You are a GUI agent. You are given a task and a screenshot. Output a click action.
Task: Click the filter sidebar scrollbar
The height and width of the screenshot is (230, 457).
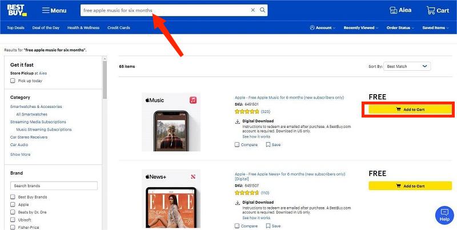point(105,79)
